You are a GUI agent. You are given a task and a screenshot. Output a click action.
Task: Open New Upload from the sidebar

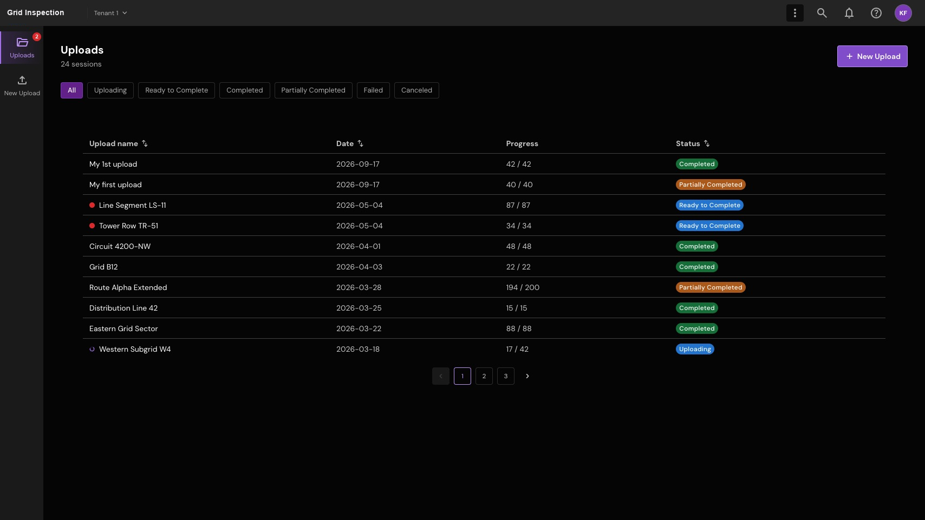[x=22, y=85]
